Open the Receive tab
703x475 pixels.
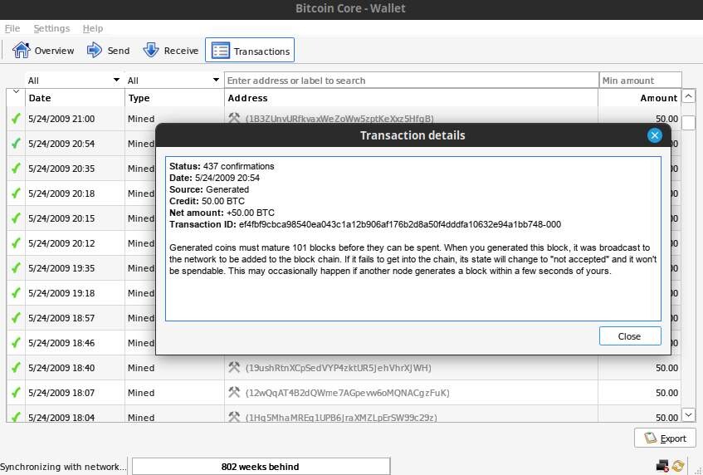pos(170,50)
